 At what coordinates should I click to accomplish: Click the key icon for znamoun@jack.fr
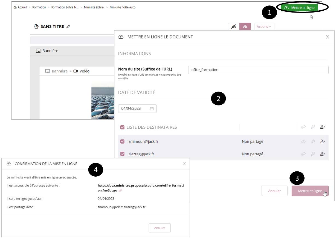click(313, 141)
